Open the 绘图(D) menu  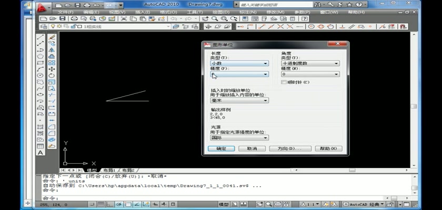point(221,13)
